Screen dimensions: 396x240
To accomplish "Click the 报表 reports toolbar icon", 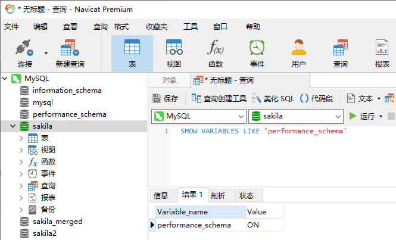I will pyautogui.click(x=382, y=53).
